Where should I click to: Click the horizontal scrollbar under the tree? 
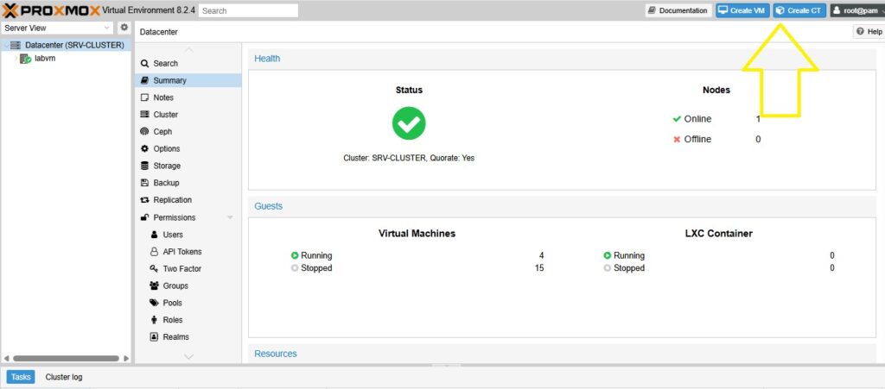(x=66, y=358)
